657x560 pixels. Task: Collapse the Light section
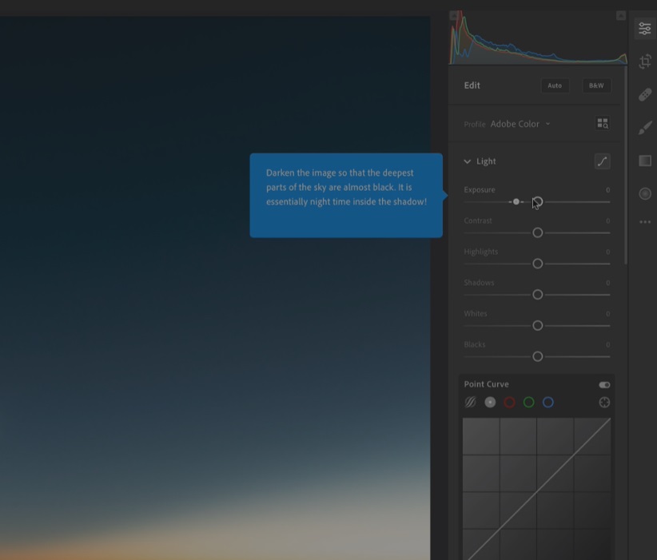pyautogui.click(x=467, y=161)
